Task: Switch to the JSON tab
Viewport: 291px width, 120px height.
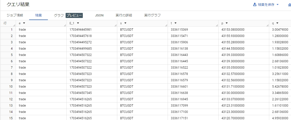Action: tap(99, 15)
